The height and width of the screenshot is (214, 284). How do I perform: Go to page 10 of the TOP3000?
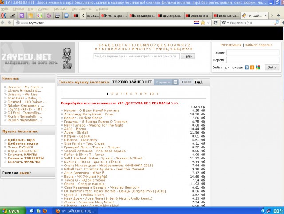tap(151, 94)
